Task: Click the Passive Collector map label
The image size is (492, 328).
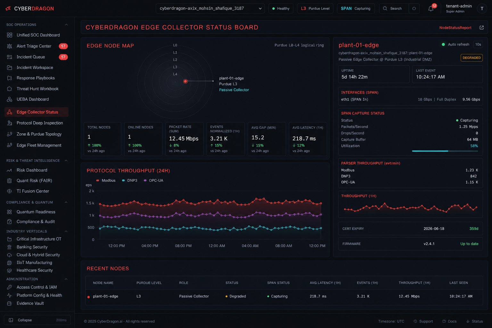Action: coord(234,90)
